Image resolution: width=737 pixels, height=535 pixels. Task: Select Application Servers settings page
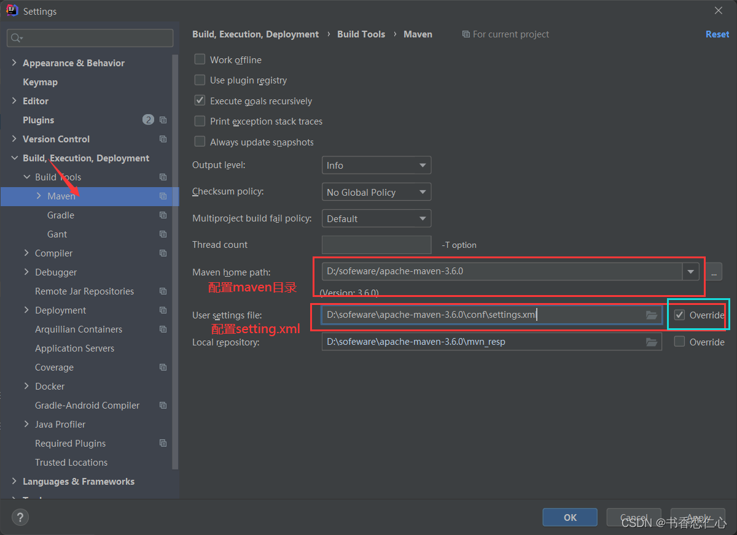[x=74, y=348]
